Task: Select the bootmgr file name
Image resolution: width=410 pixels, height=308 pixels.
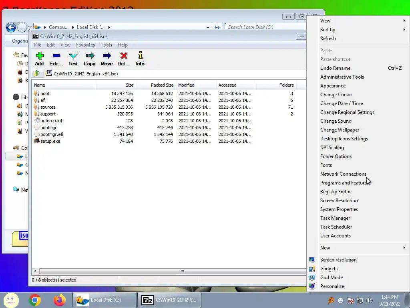Action: tap(48, 127)
